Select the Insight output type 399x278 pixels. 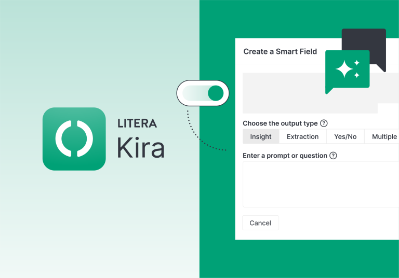pos(261,136)
